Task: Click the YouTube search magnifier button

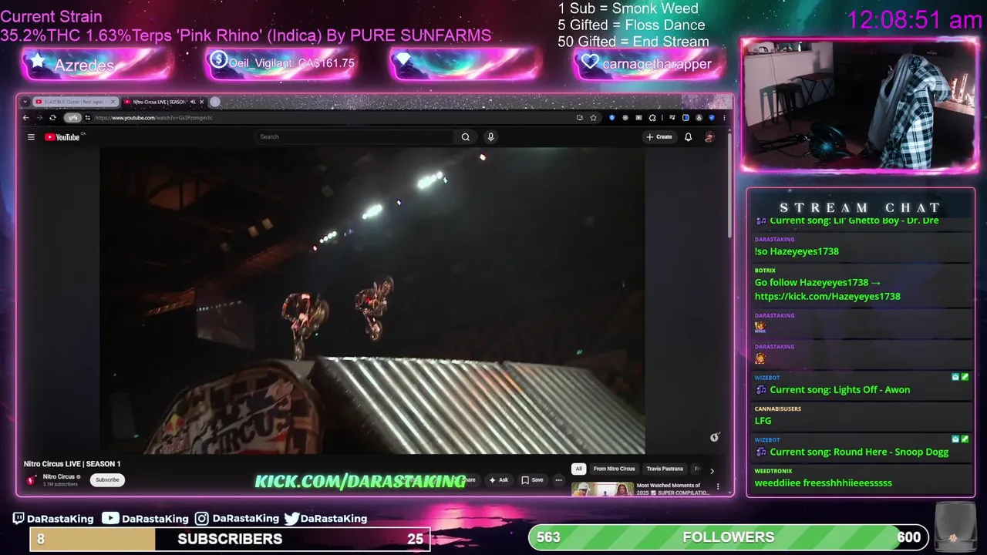Action: pyautogui.click(x=466, y=137)
